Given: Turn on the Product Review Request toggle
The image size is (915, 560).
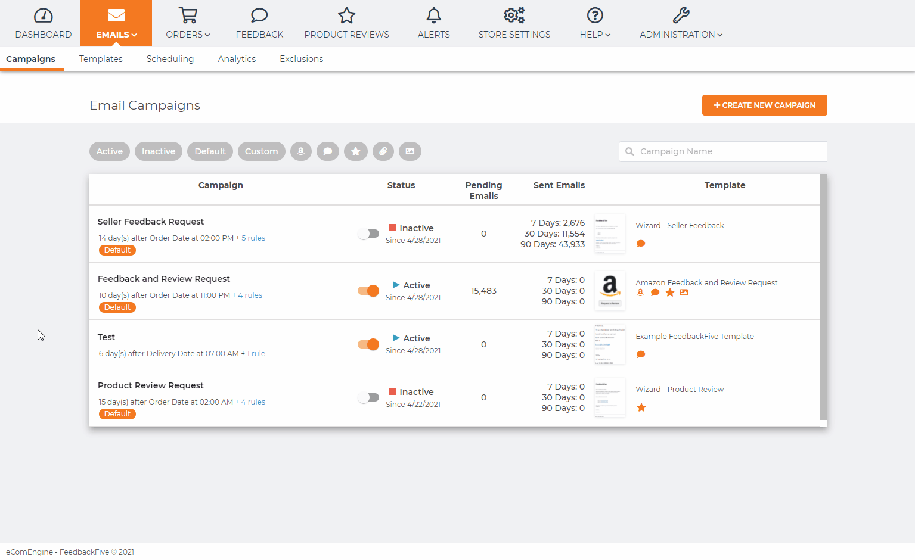Looking at the screenshot, I should 368,397.
